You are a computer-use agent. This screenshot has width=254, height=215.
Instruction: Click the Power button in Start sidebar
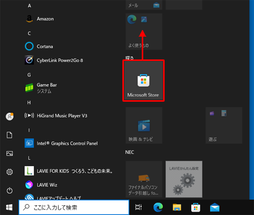pos(10,191)
